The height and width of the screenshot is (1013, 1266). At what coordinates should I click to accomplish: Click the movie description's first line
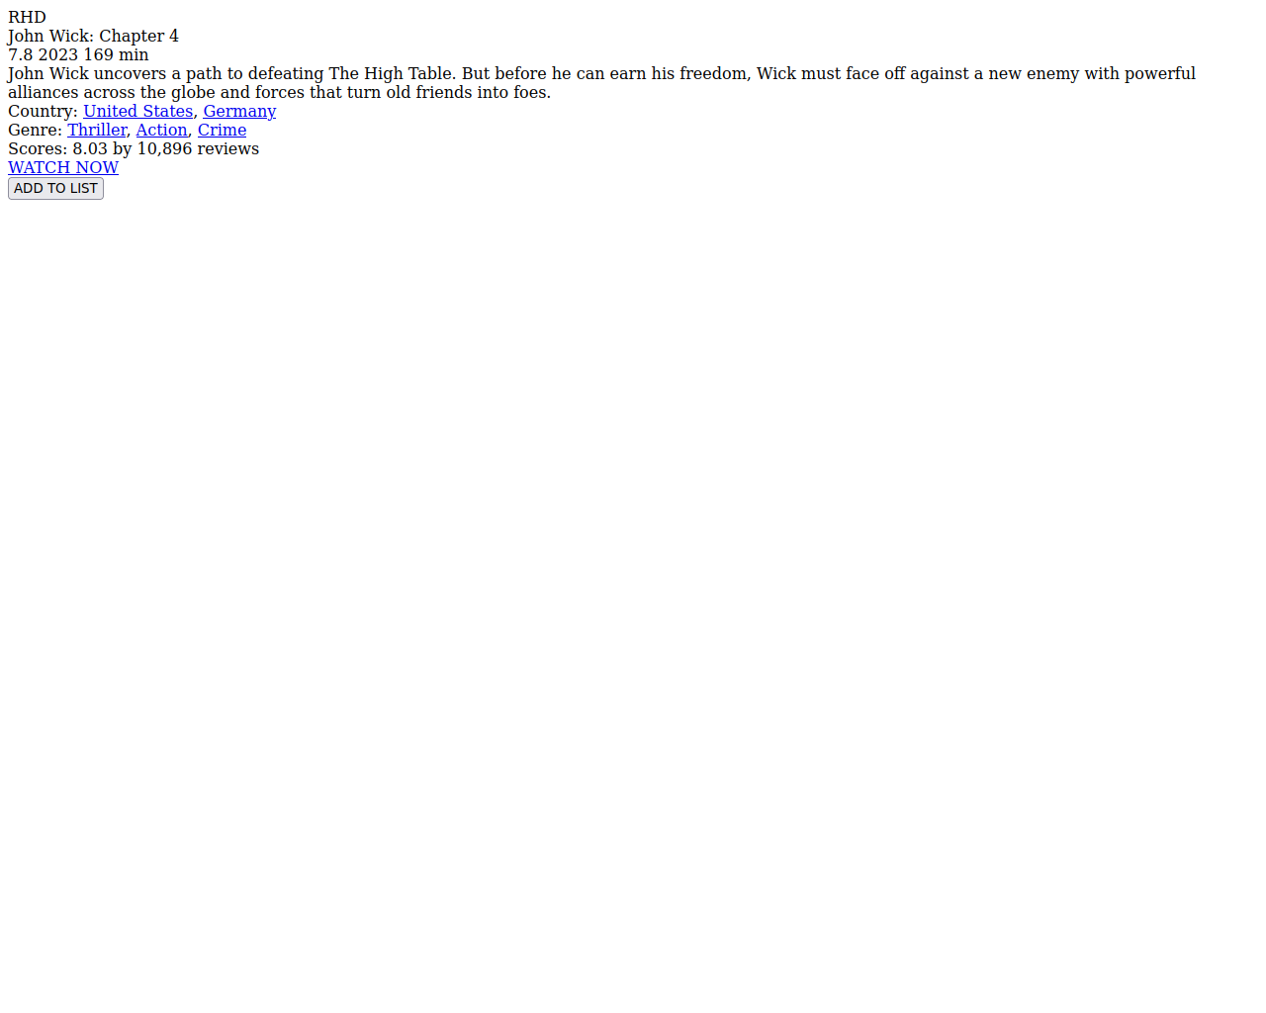tap(601, 74)
